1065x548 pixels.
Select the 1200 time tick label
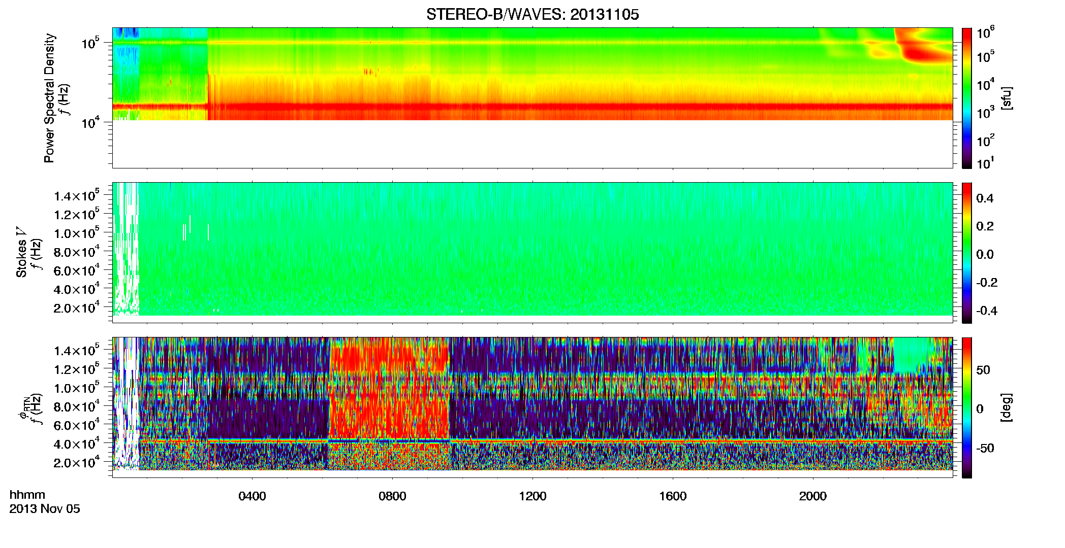(532, 496)
